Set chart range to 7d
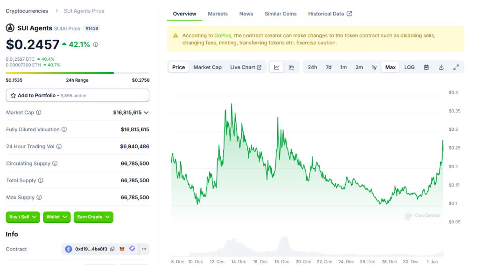 pos(329,67)
